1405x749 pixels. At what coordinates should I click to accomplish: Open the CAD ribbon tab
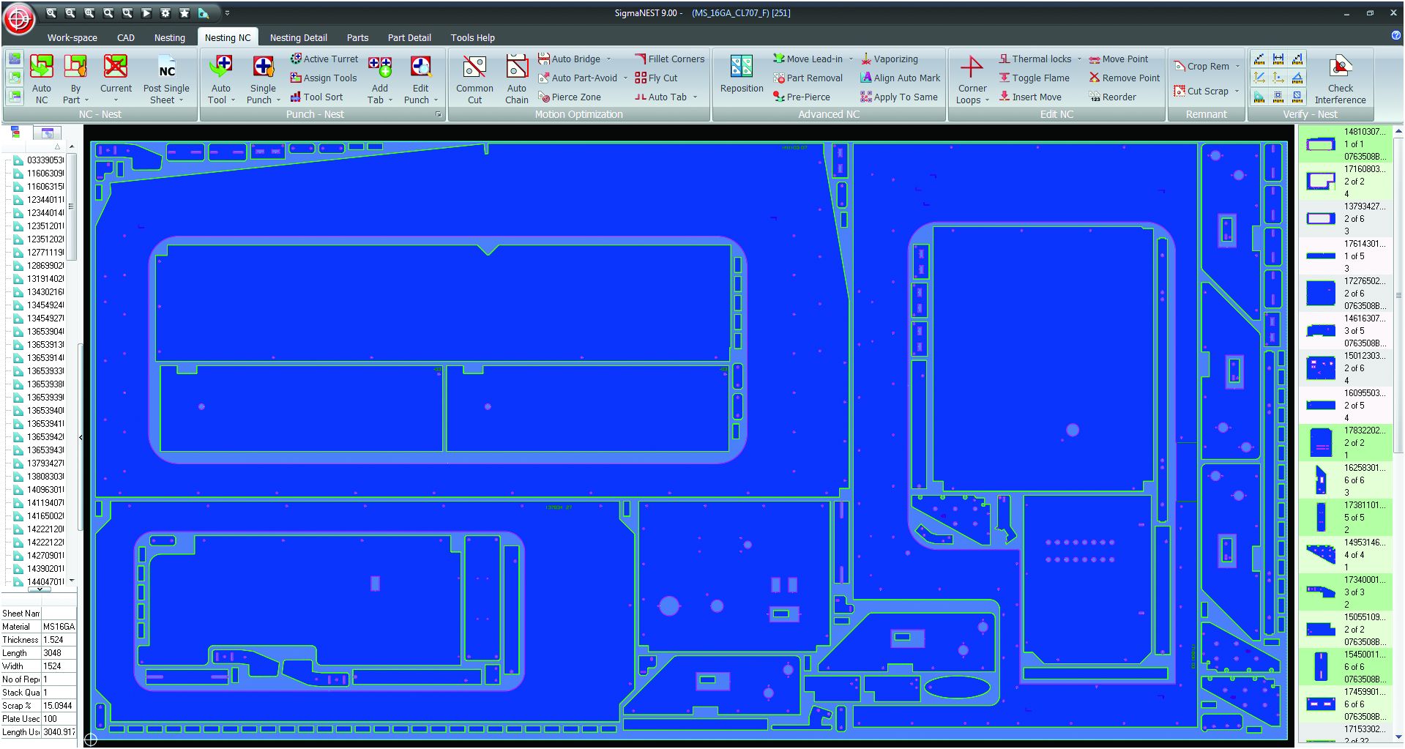click(126, 37)
